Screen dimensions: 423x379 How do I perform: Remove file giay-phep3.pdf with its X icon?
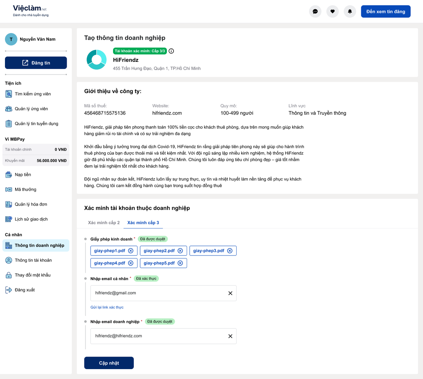(230, 251)
